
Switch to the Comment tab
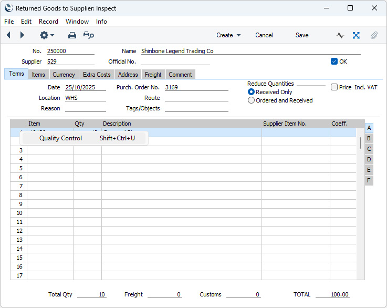180,75
